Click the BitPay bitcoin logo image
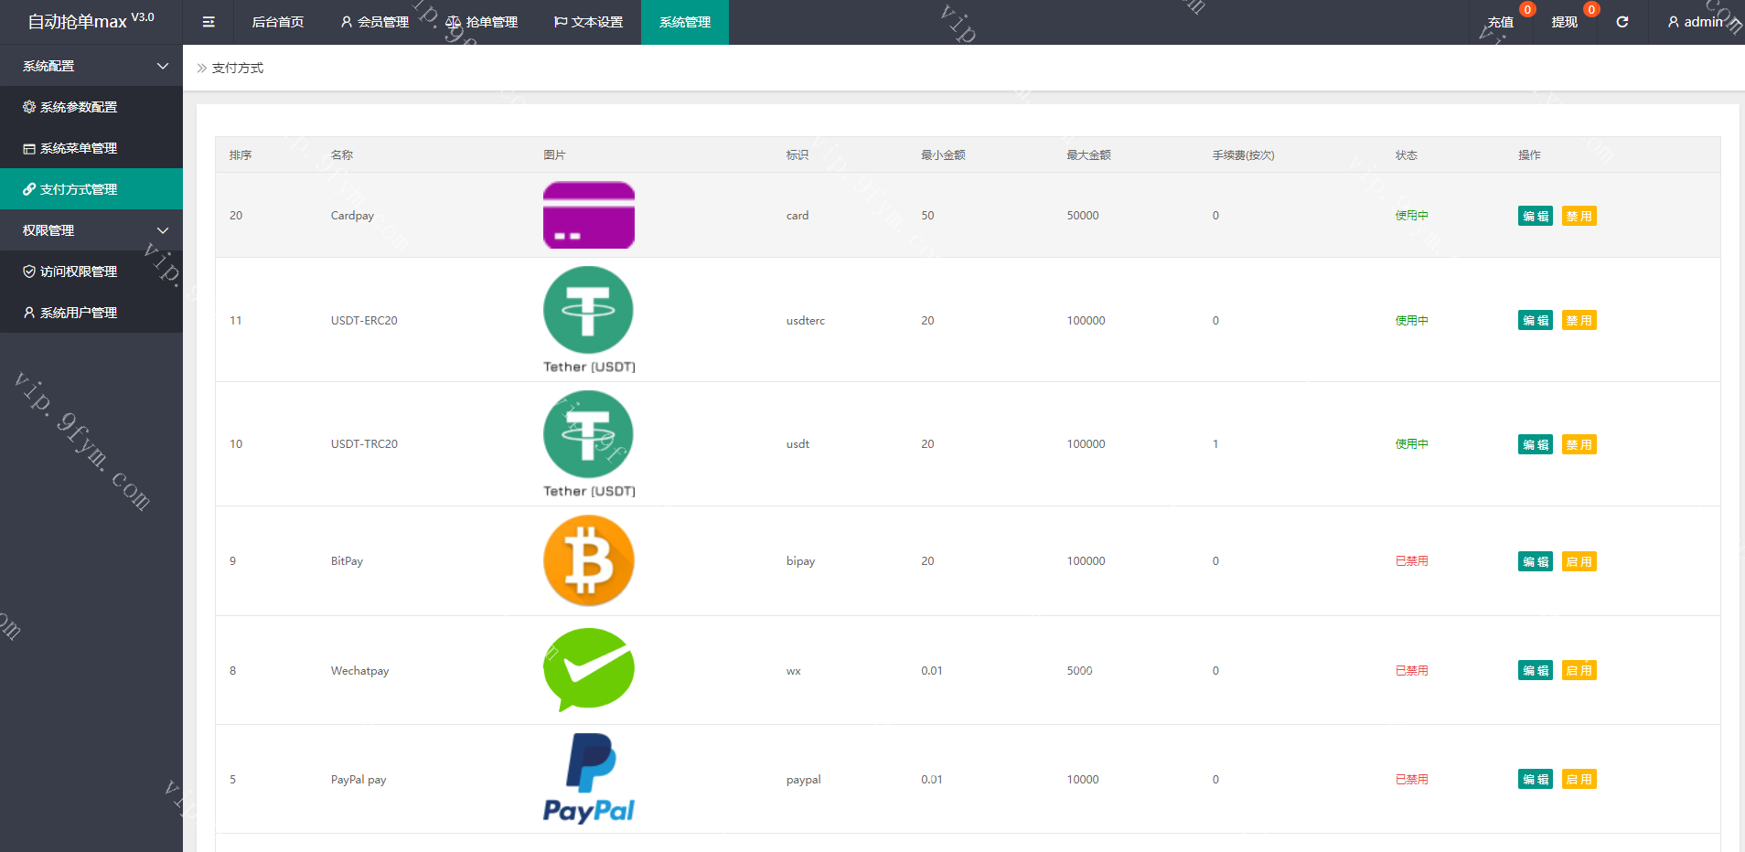The height and width of the screenshot is (852, 1745). (588, 560)
